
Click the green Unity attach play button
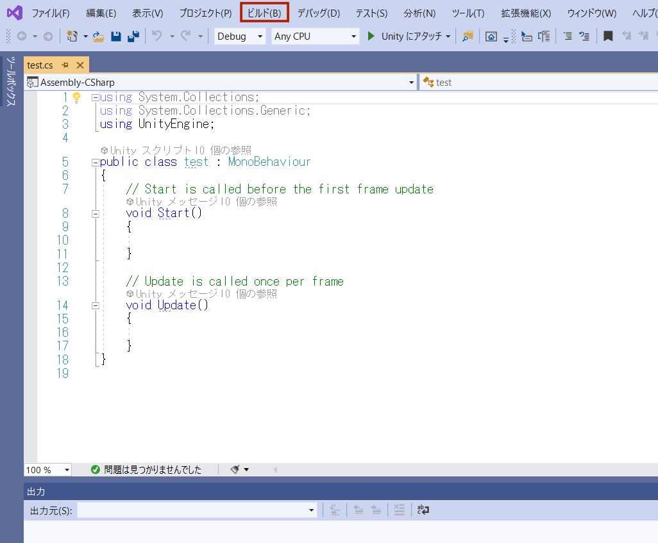(x=371, y=36)
